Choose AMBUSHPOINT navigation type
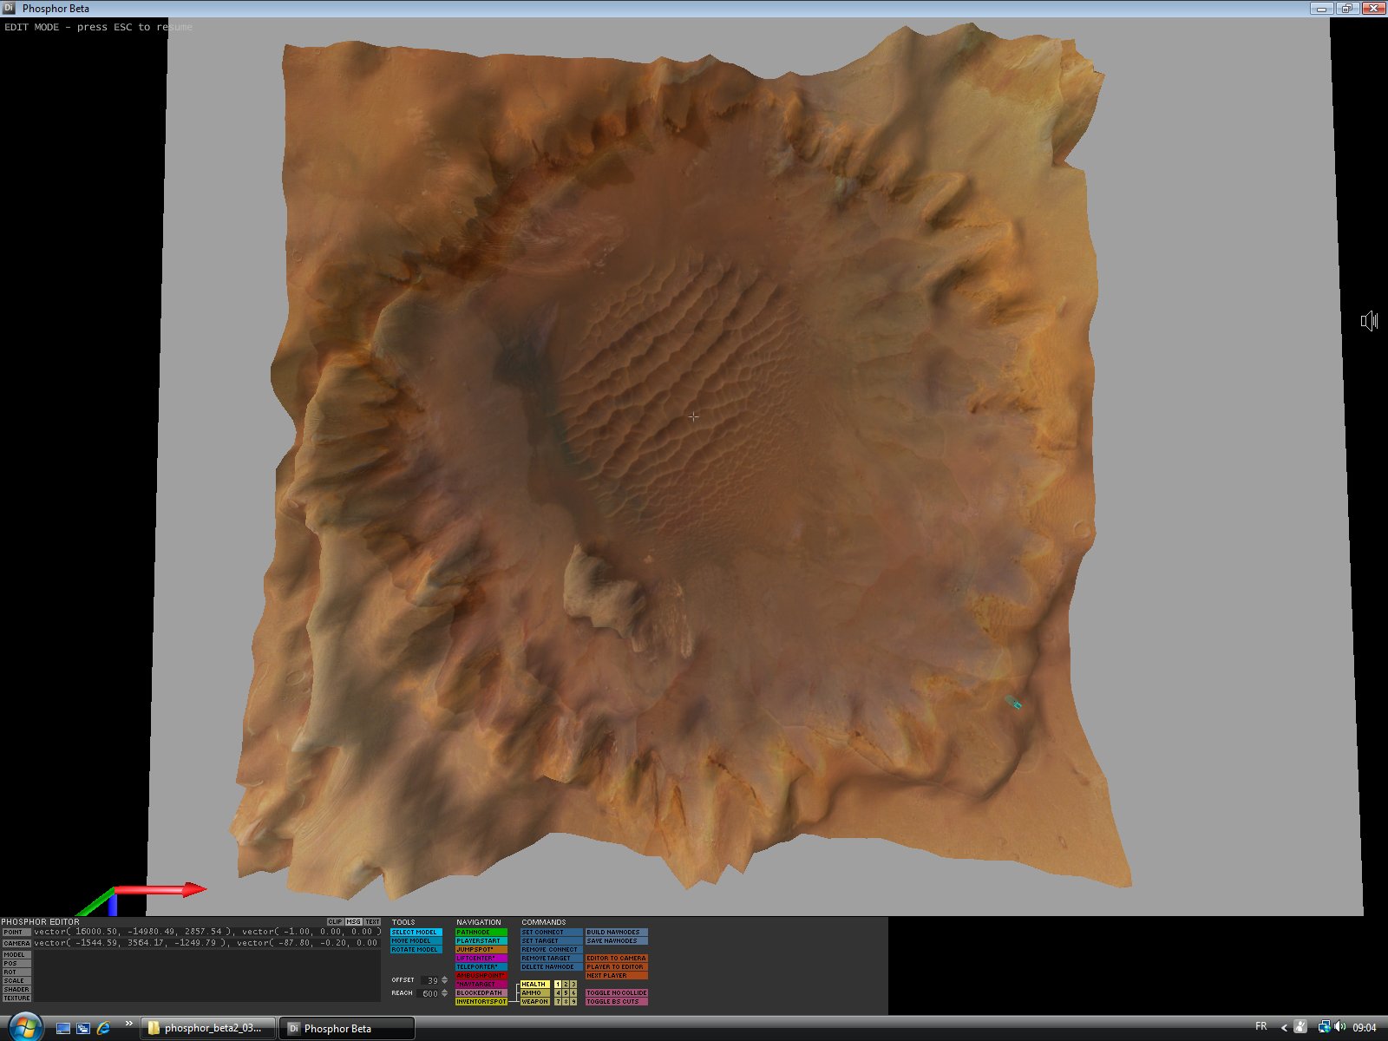 (x=481, y=975)
